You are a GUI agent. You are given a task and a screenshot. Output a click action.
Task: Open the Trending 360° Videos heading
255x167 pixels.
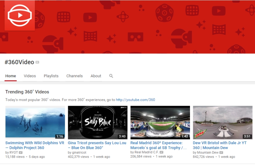point(27,92)
